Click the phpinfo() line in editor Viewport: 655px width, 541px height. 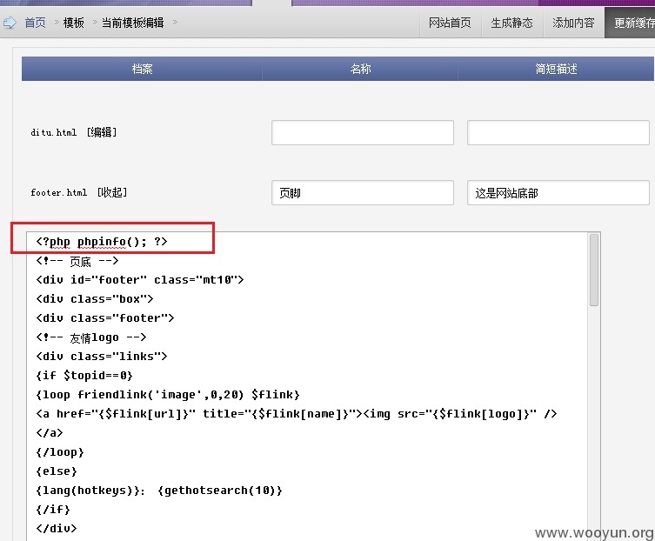tap(102, 242)
